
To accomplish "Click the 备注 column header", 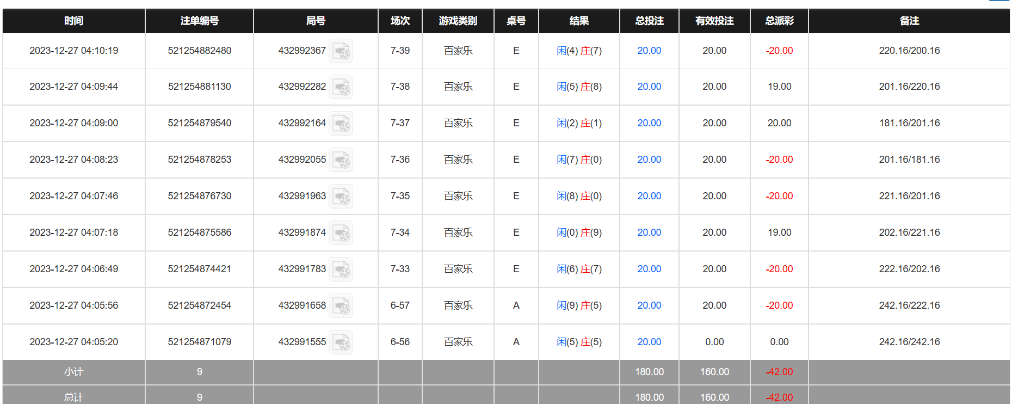I will point(909,21).
